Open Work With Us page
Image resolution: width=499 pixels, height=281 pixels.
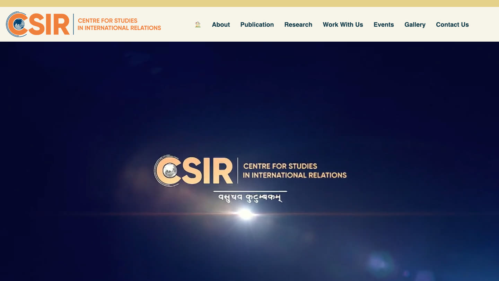pyautogui.click(x=343, y=25)
